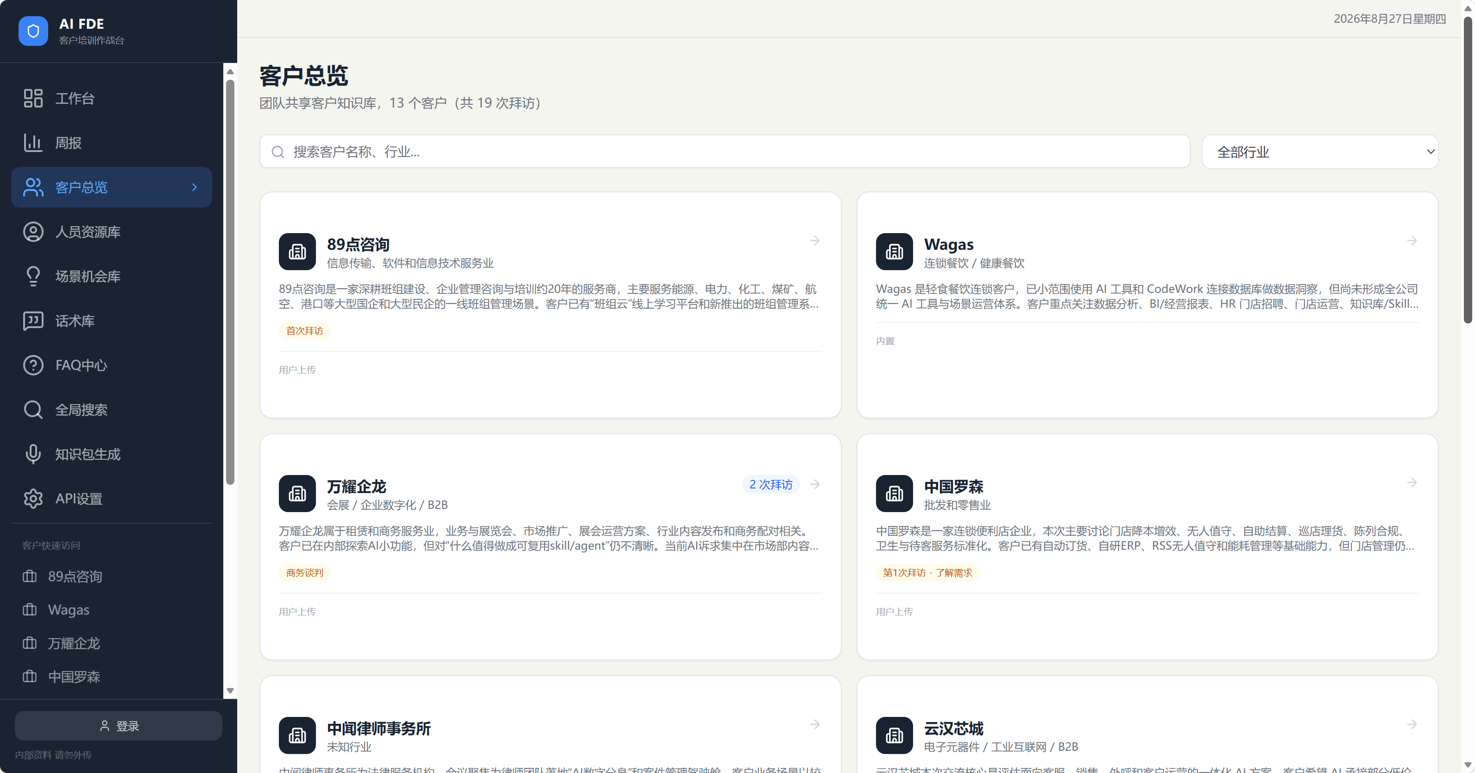Open the 云汉芯城 card title
The width and height of the screenshot is (1475, 773).
tap(953, 729)
